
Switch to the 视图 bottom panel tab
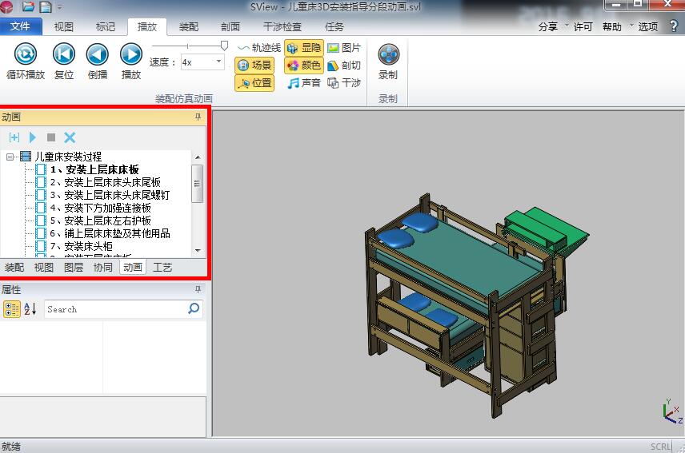click(44, 268)
